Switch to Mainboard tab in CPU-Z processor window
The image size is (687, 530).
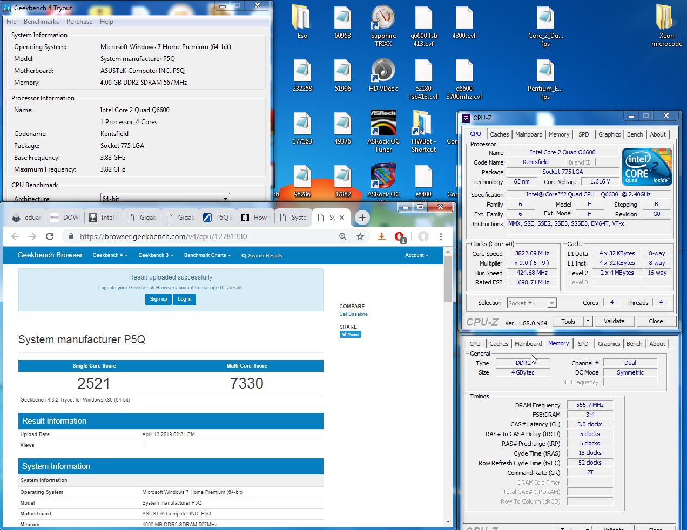click(529, 134)
